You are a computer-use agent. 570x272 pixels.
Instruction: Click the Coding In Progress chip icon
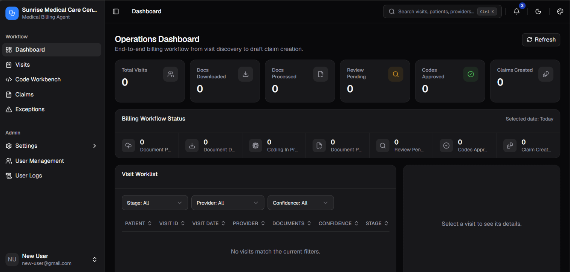click(255, 145)
